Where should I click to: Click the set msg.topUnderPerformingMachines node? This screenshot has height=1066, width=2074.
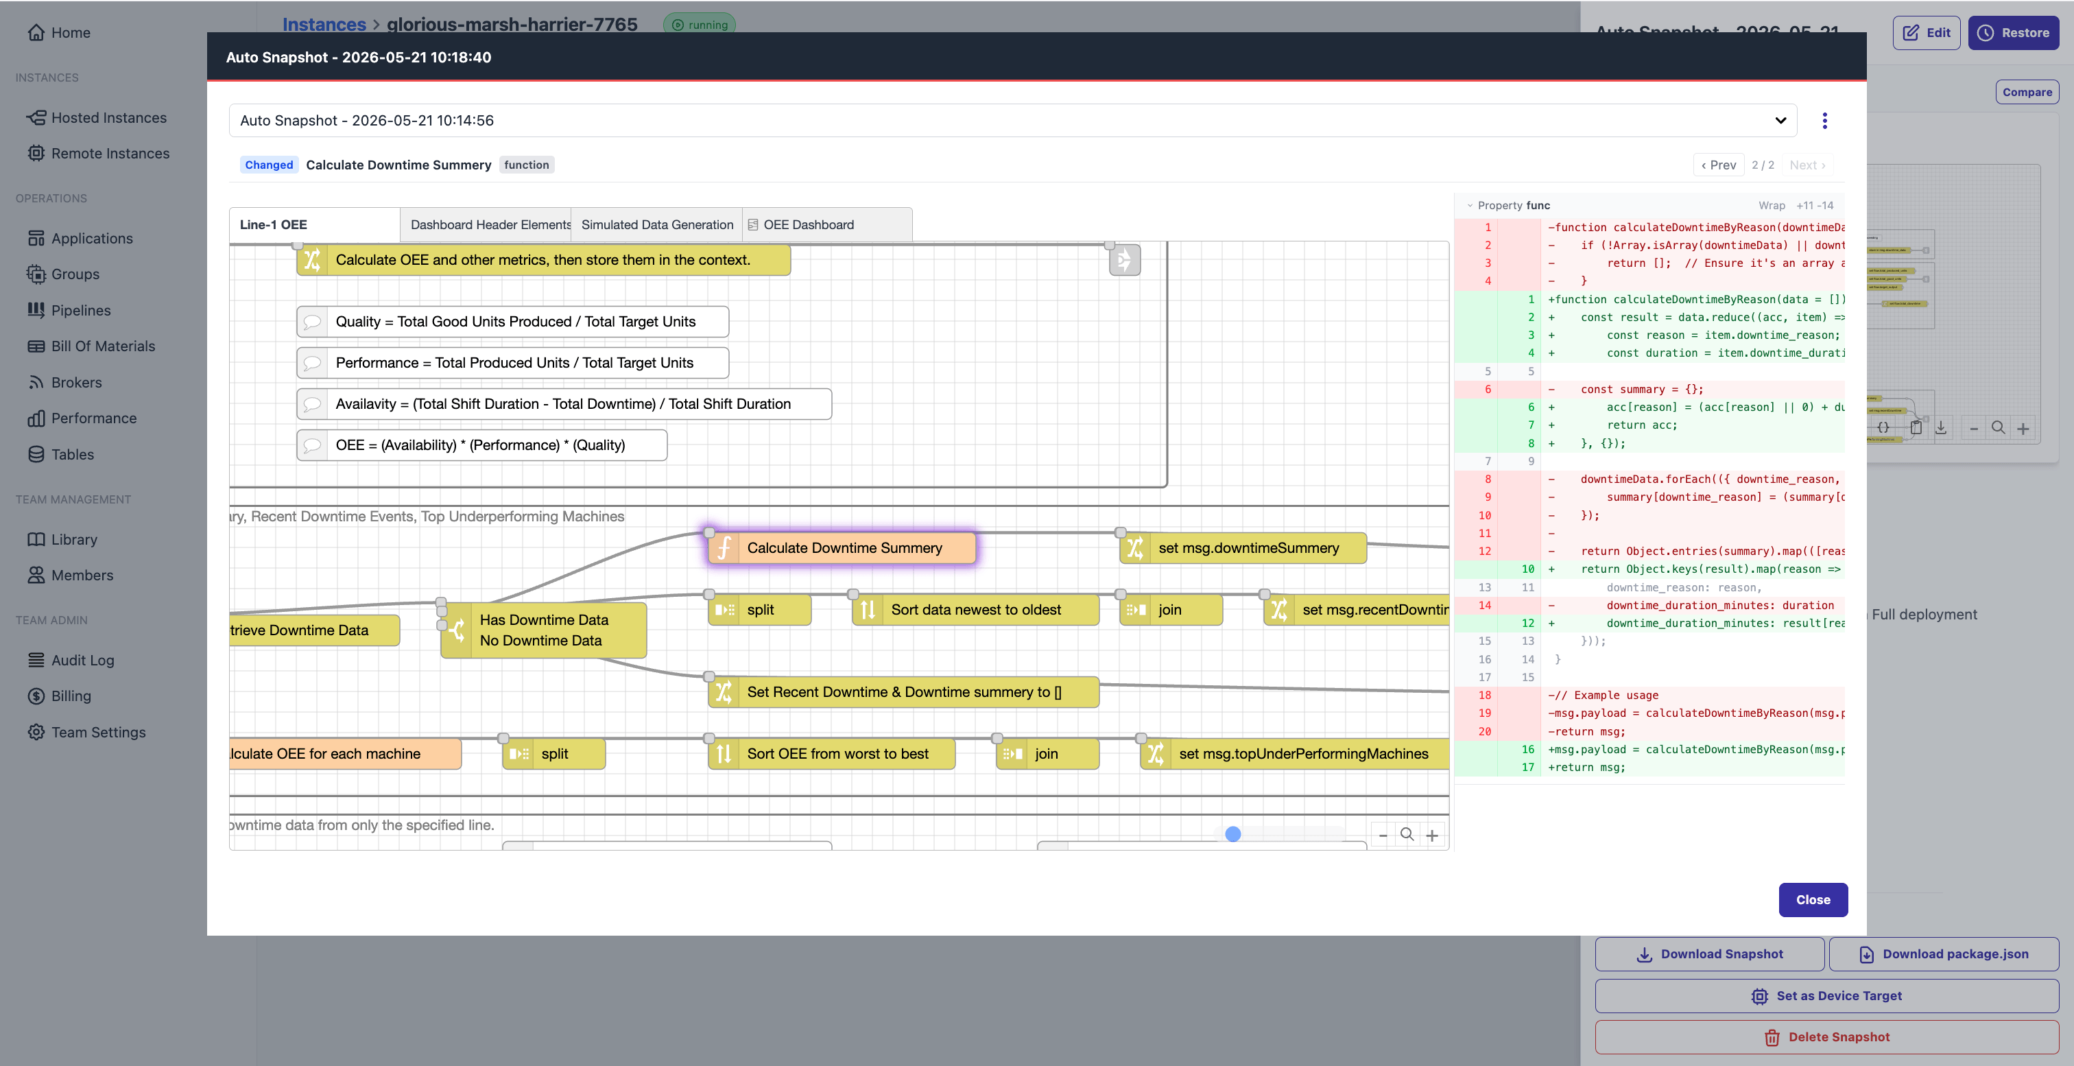pyautogui.click(x=1295, y=754)
